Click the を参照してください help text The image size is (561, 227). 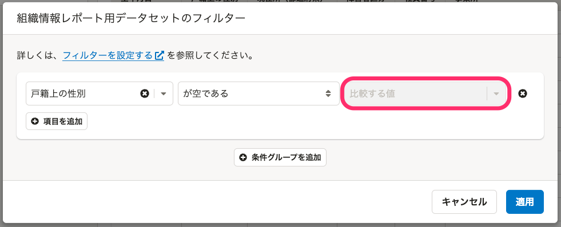coord(210,56)
